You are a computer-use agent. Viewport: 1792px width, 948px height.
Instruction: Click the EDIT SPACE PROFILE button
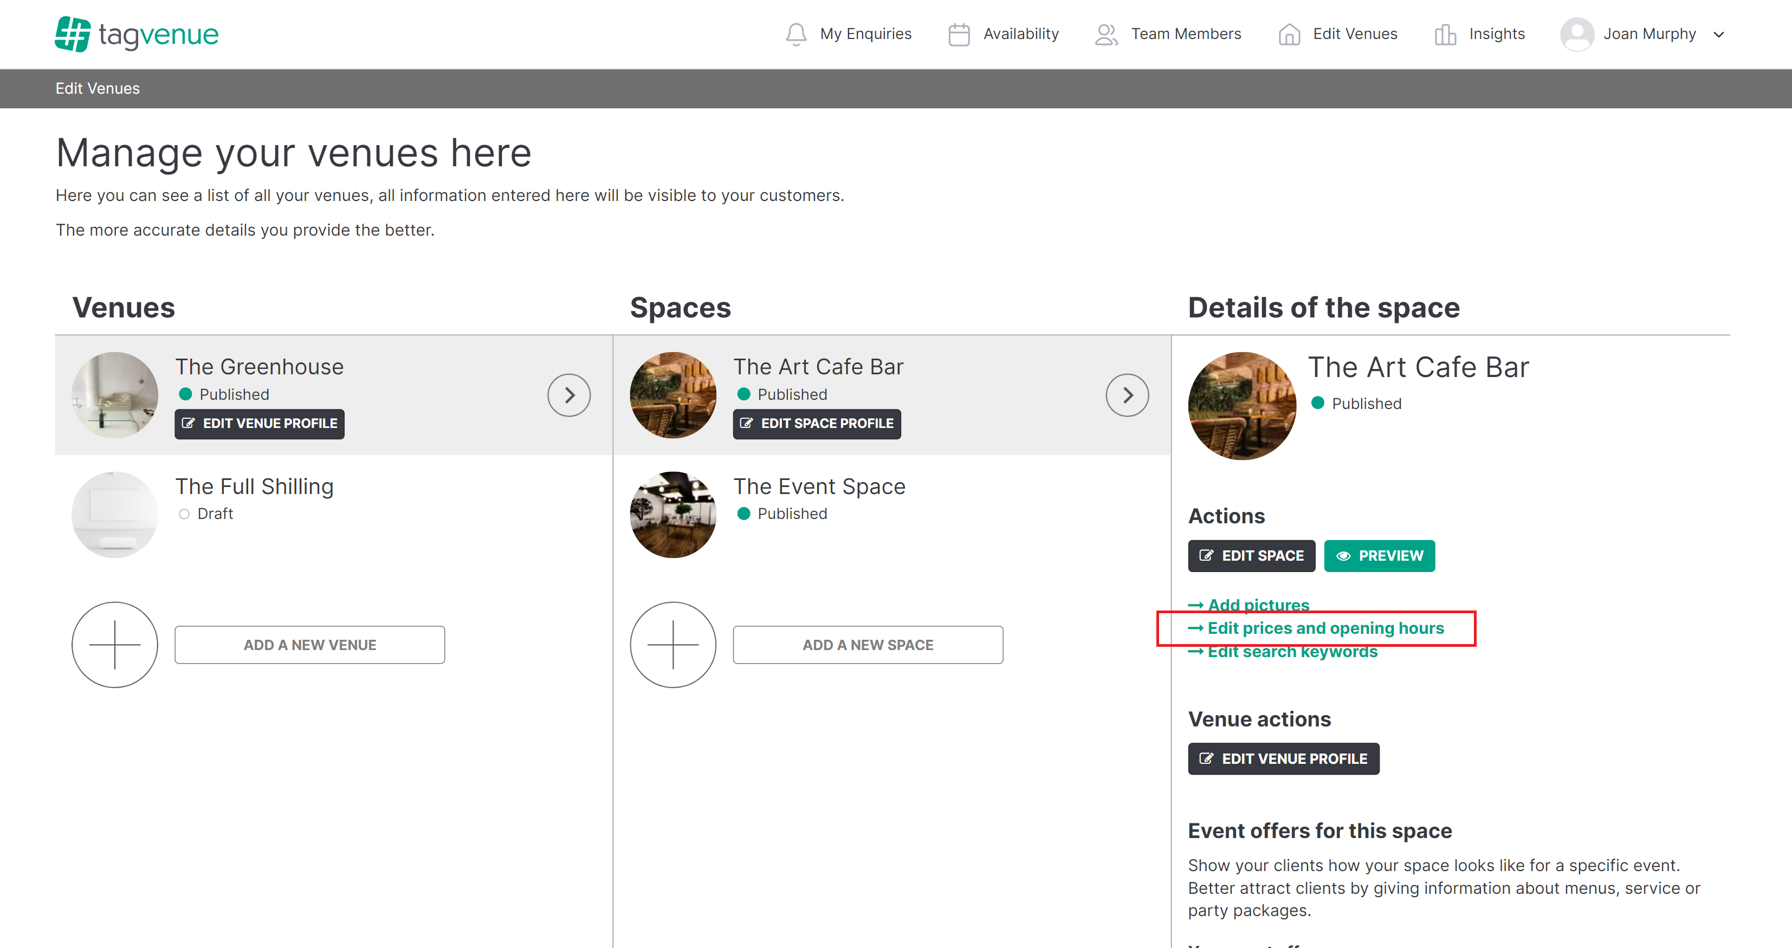tap(817, 424)
